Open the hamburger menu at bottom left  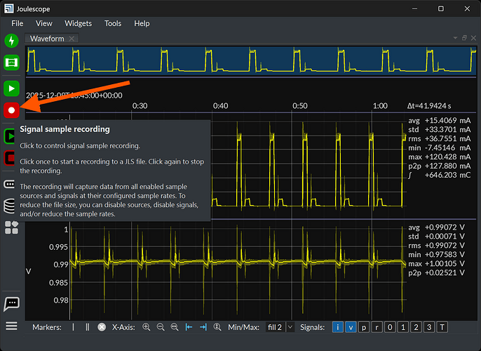pyautogui.click(x=11, y=326)
